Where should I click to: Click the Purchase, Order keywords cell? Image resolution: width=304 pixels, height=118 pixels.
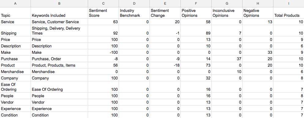tap(59, 59)
